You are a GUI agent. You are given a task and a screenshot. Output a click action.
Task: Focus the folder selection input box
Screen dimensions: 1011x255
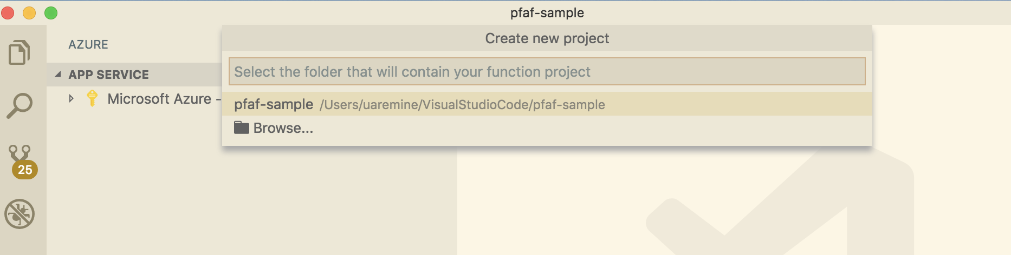point(546,72)
